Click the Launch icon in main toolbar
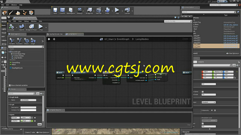241x135 pixels. click(127, 10)
